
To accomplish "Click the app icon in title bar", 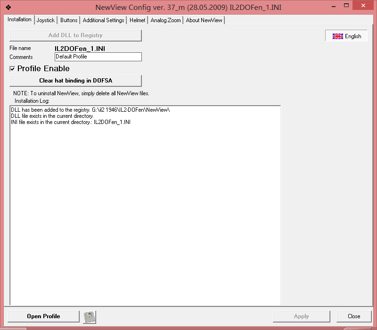I will (8, 7).
